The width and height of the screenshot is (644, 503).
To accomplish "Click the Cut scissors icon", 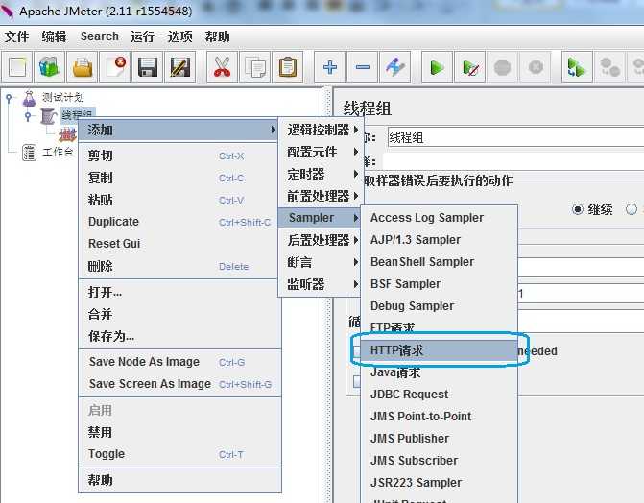I will point(222,66).
